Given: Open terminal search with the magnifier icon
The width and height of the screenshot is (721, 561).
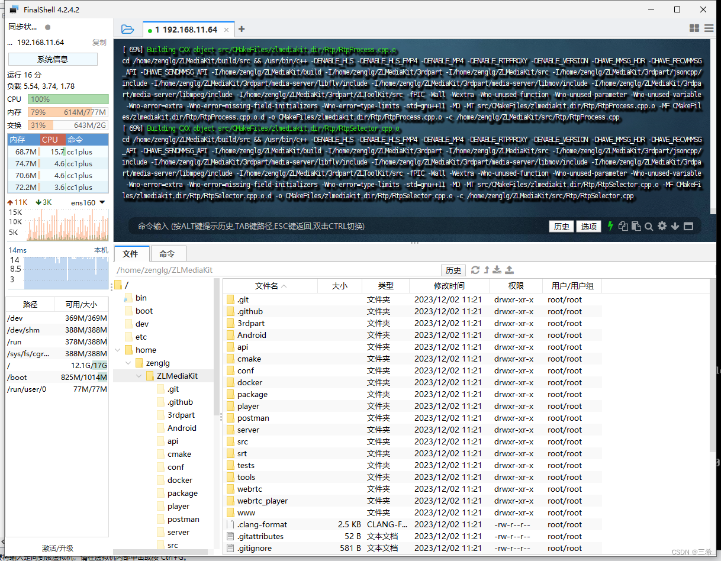Looking at the screenshot, I should [x=649, y=227].
